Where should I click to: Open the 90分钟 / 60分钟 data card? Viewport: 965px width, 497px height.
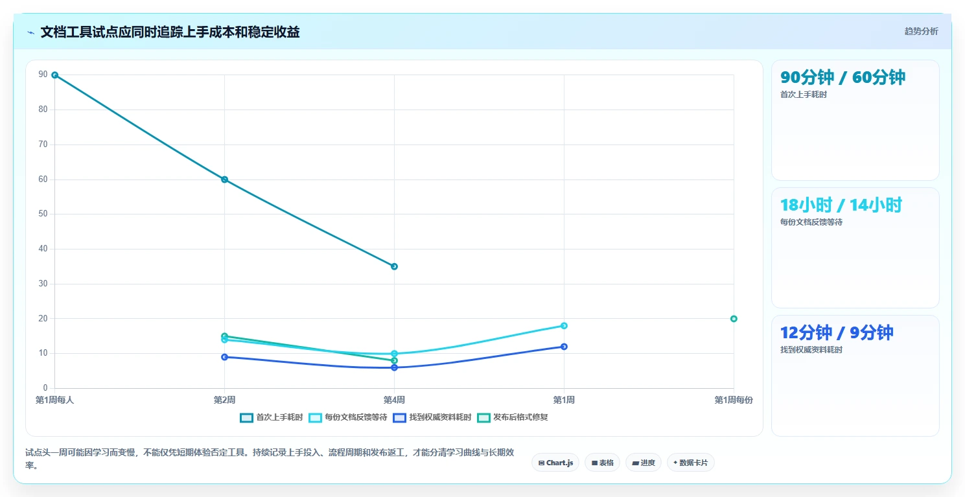point(855,120)
